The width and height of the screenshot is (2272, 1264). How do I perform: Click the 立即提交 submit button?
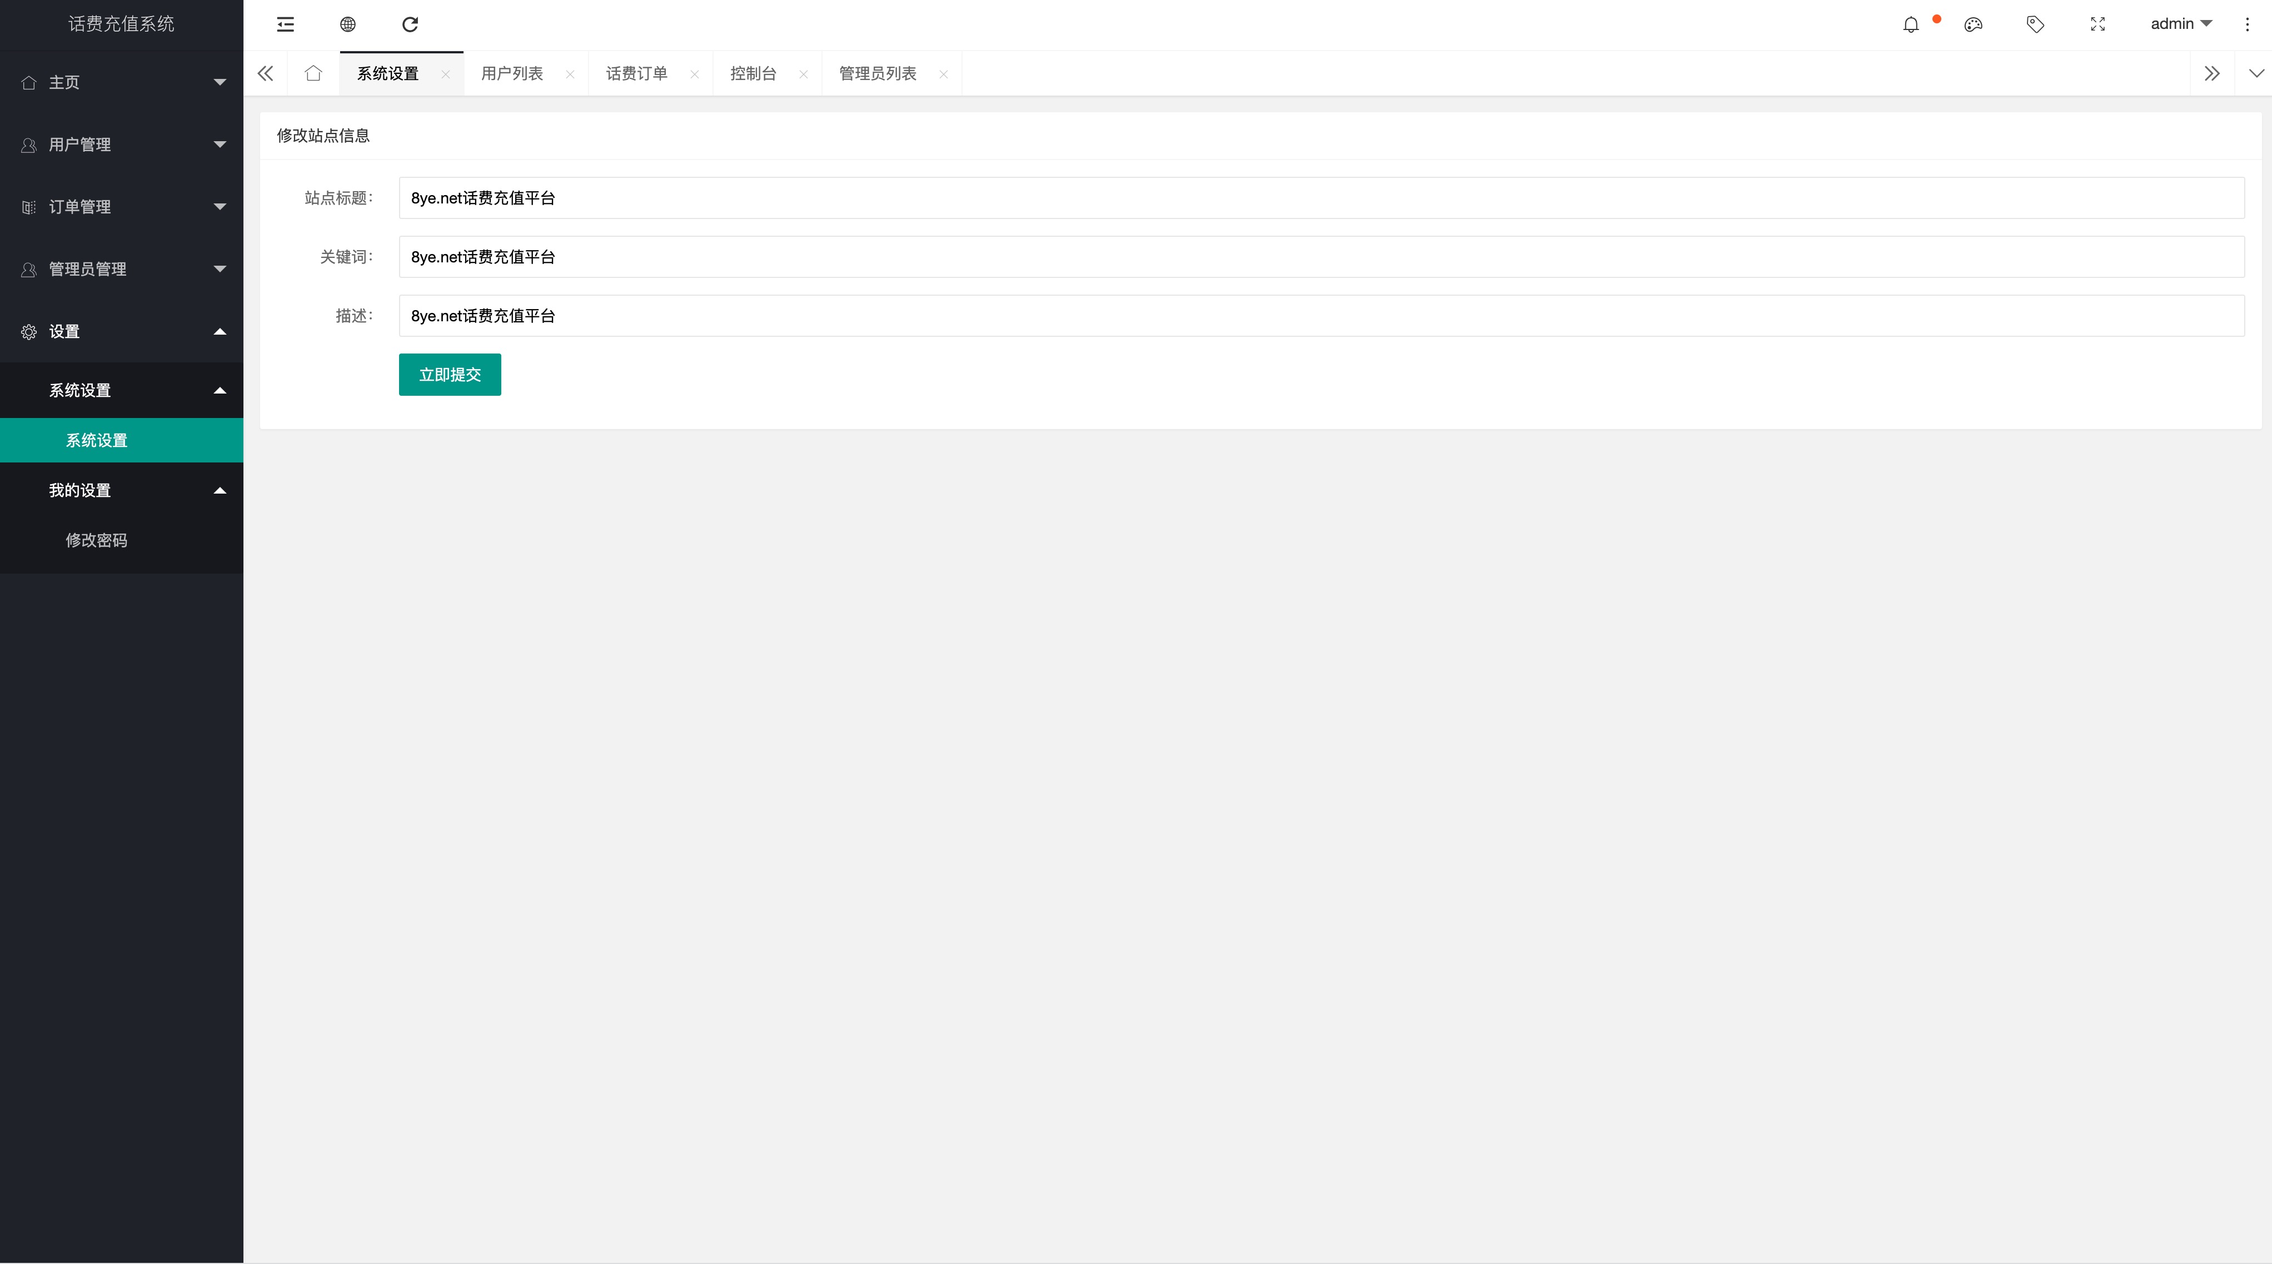[x=450, y=375]
